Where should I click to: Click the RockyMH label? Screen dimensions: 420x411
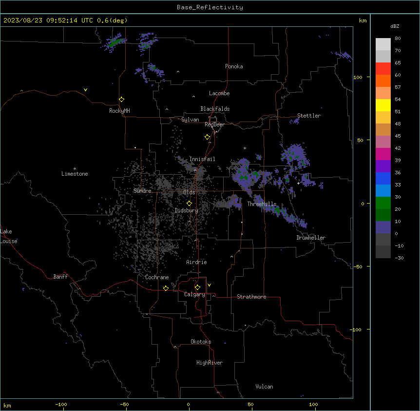[119, 111]
